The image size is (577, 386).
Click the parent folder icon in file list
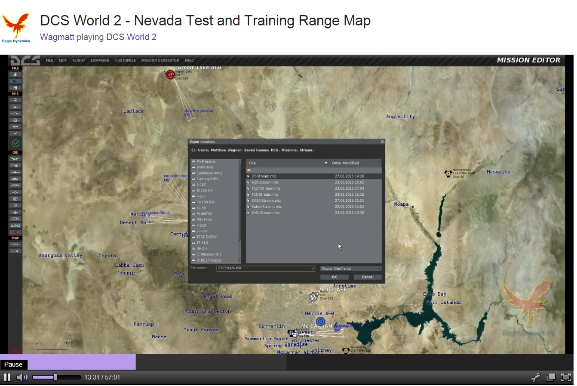point(249,170)
